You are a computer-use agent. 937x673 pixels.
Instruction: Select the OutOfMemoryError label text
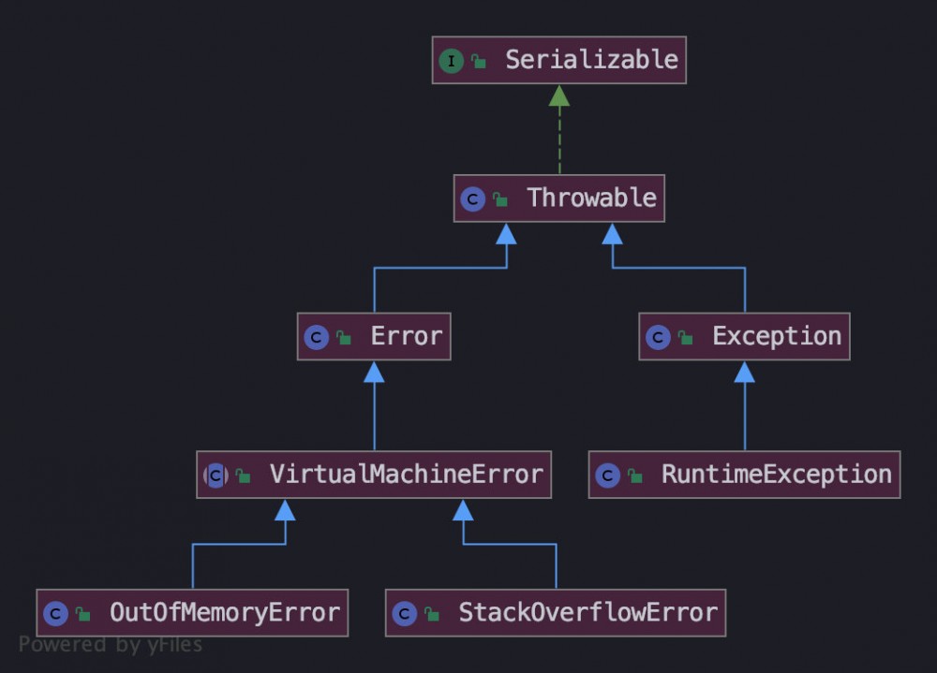click(x=225, y=613)
